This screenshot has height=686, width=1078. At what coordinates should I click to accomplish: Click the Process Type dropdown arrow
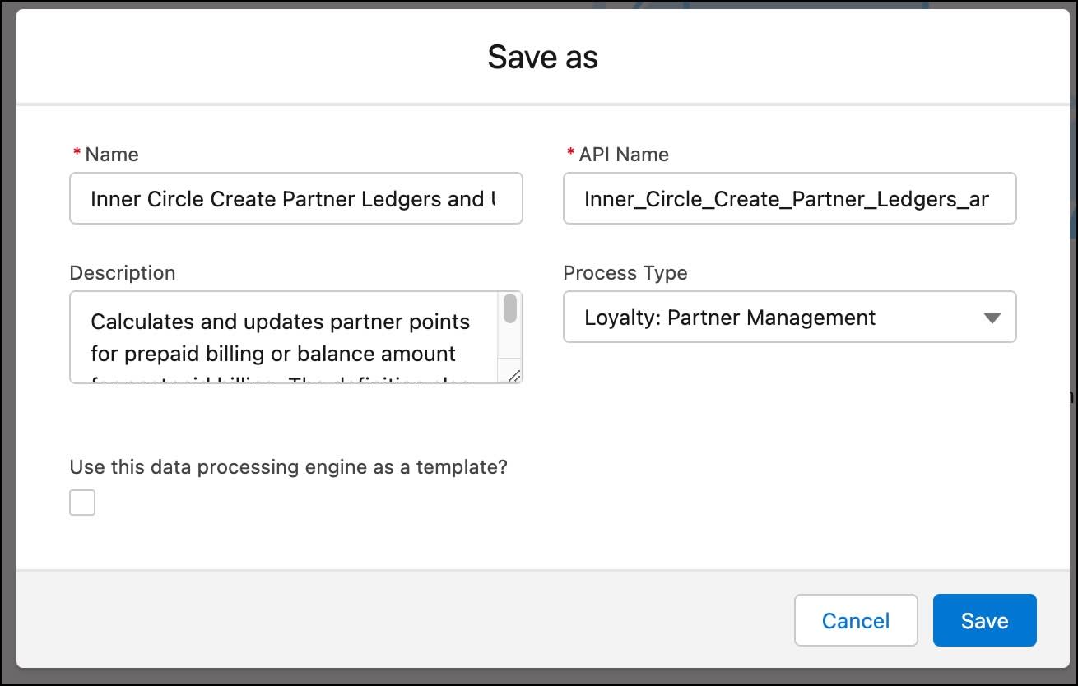pos(992,317)
